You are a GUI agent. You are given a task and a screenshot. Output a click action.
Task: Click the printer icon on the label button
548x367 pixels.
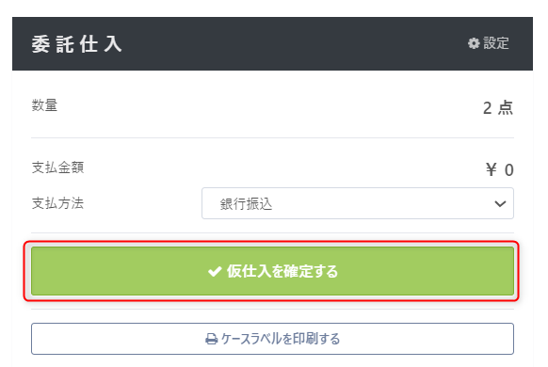tap(212, 339)
